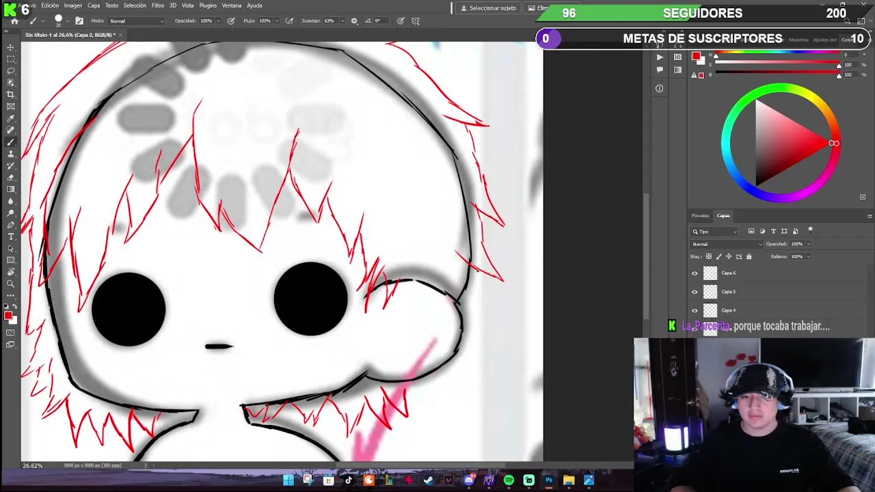Click the play Actions panel icon
Image resolution: width=875 pixels, height=492 pixels.
[659, 57]
